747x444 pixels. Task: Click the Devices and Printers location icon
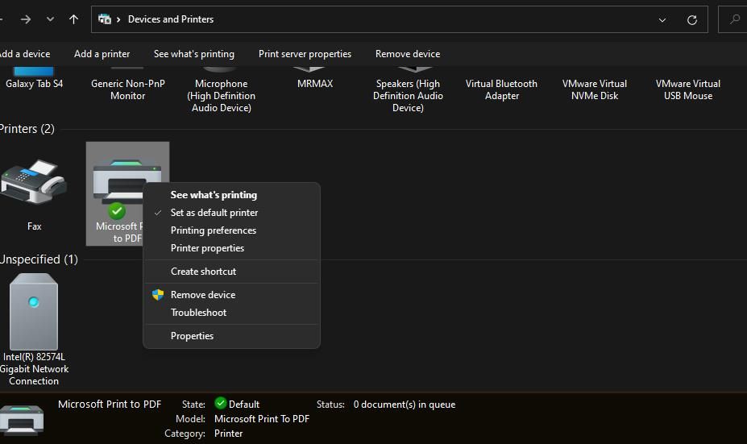[105, 19]
